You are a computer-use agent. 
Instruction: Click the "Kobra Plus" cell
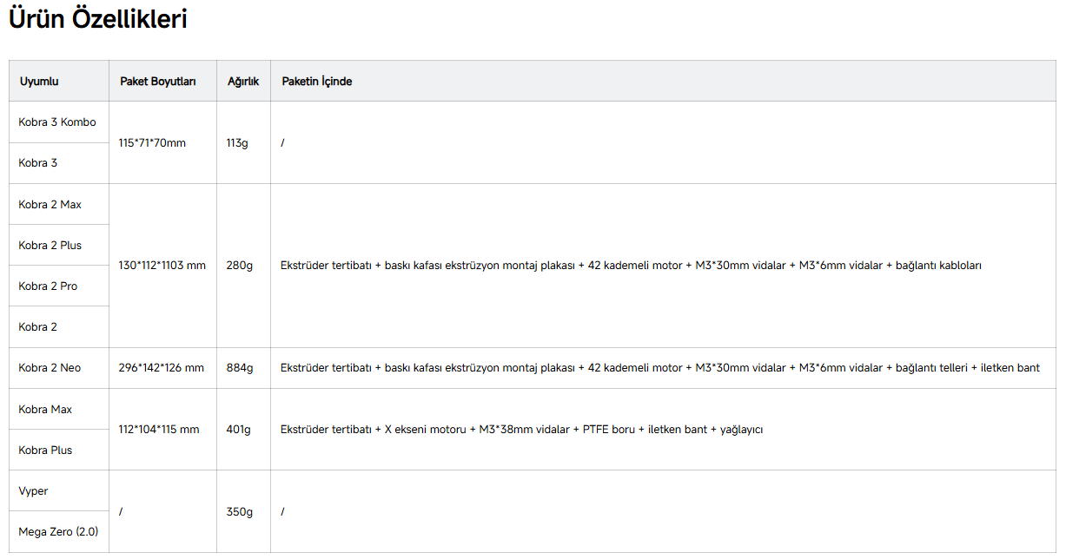click(x=45, y=450)
